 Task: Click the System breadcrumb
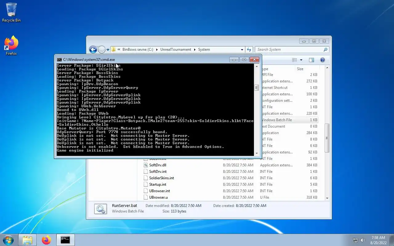(204, 50)
